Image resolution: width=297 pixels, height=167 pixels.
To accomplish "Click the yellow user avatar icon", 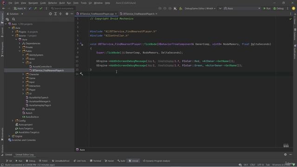I will (x=293, y=8).
